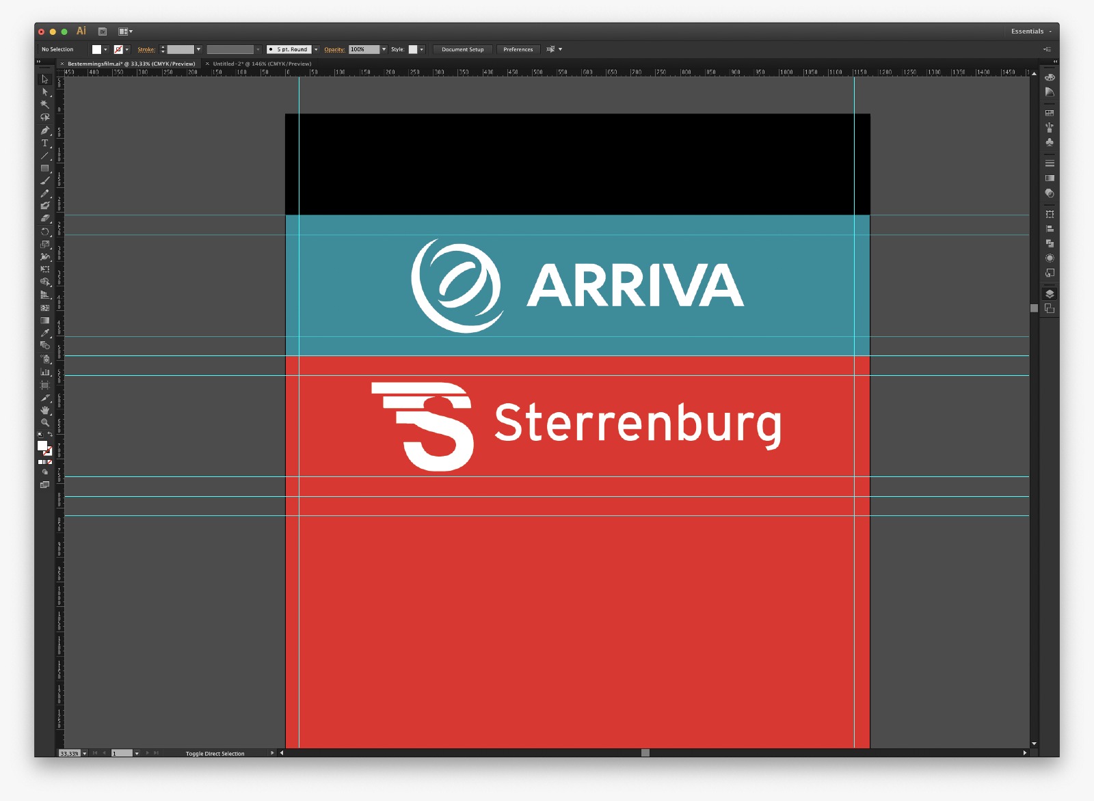
Task: Pick the Magic Wand tool
Action: [x=45, y=105]
